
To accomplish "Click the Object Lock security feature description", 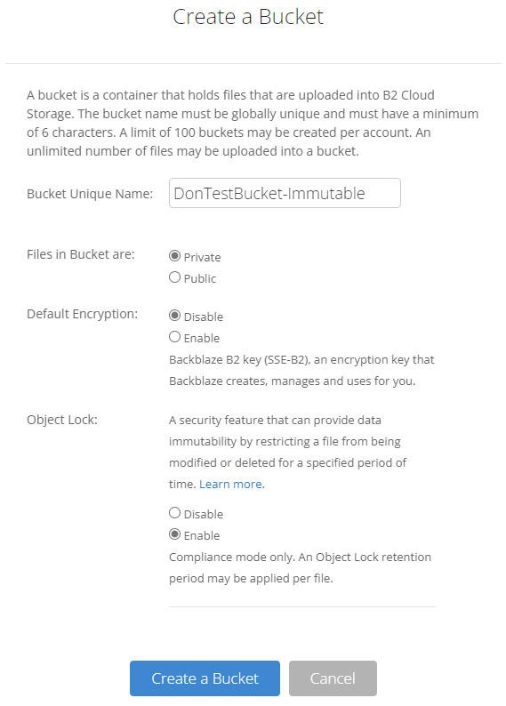I will point(287,452).
